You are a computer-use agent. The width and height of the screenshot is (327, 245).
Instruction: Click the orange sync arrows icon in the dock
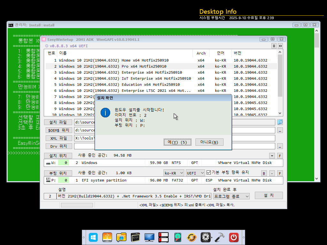(x=192, y=237)
